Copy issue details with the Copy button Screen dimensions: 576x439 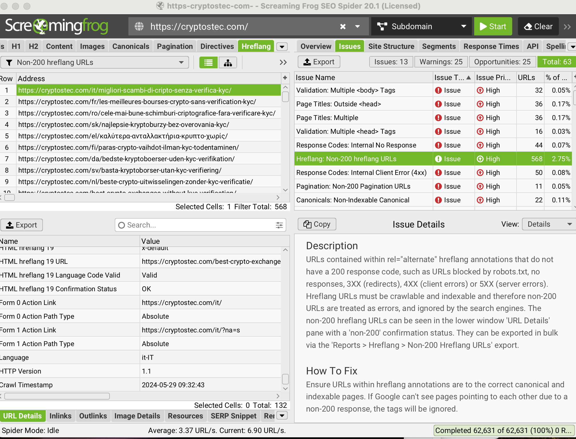click(317, 224)
